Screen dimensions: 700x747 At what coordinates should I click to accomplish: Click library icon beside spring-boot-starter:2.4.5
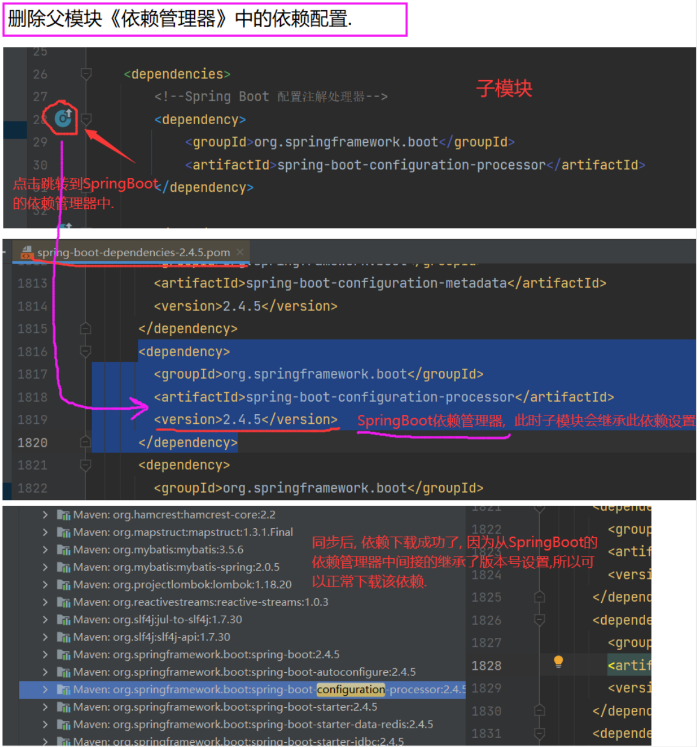click(x=63, y=707)
